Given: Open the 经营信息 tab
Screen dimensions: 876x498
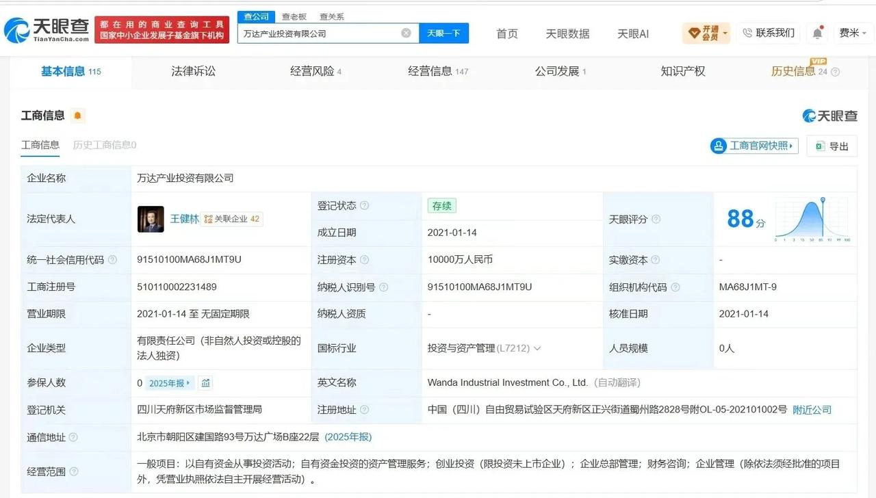Looking at the screenshot, I should (x=438, y=71).
